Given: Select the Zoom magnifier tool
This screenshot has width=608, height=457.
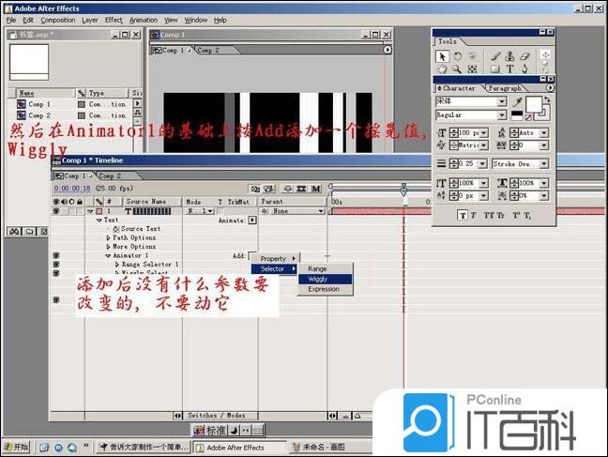Looking at the screenshot, I should click(x=457, y=69).
